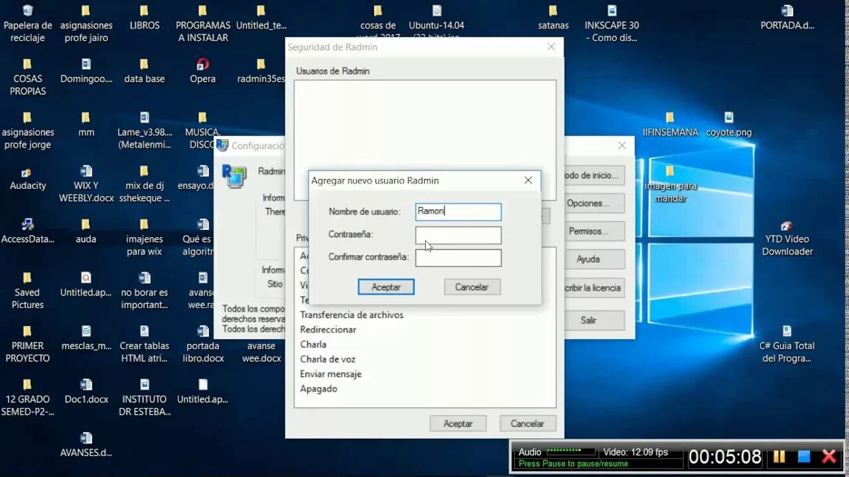
Task: Click Salir in the Configuración window
Action: coord(594,320)
